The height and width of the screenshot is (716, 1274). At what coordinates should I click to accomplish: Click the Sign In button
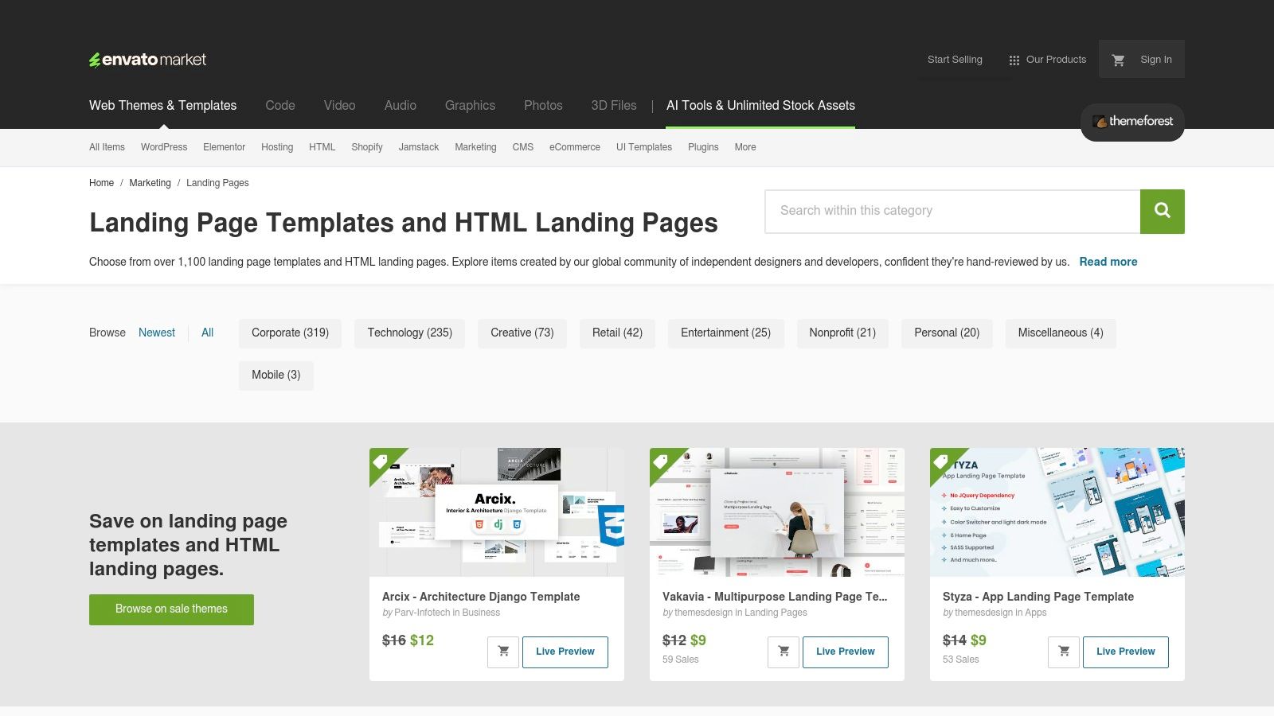click(x=1155, y=59)
